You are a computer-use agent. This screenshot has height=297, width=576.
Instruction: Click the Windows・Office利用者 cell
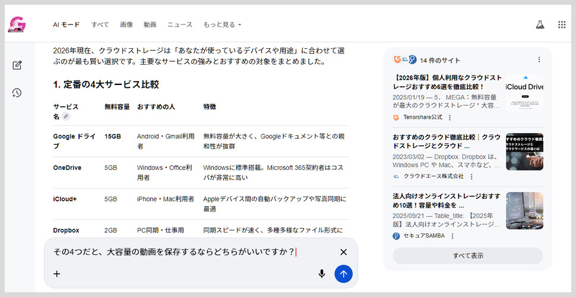[x=164, y=173]
